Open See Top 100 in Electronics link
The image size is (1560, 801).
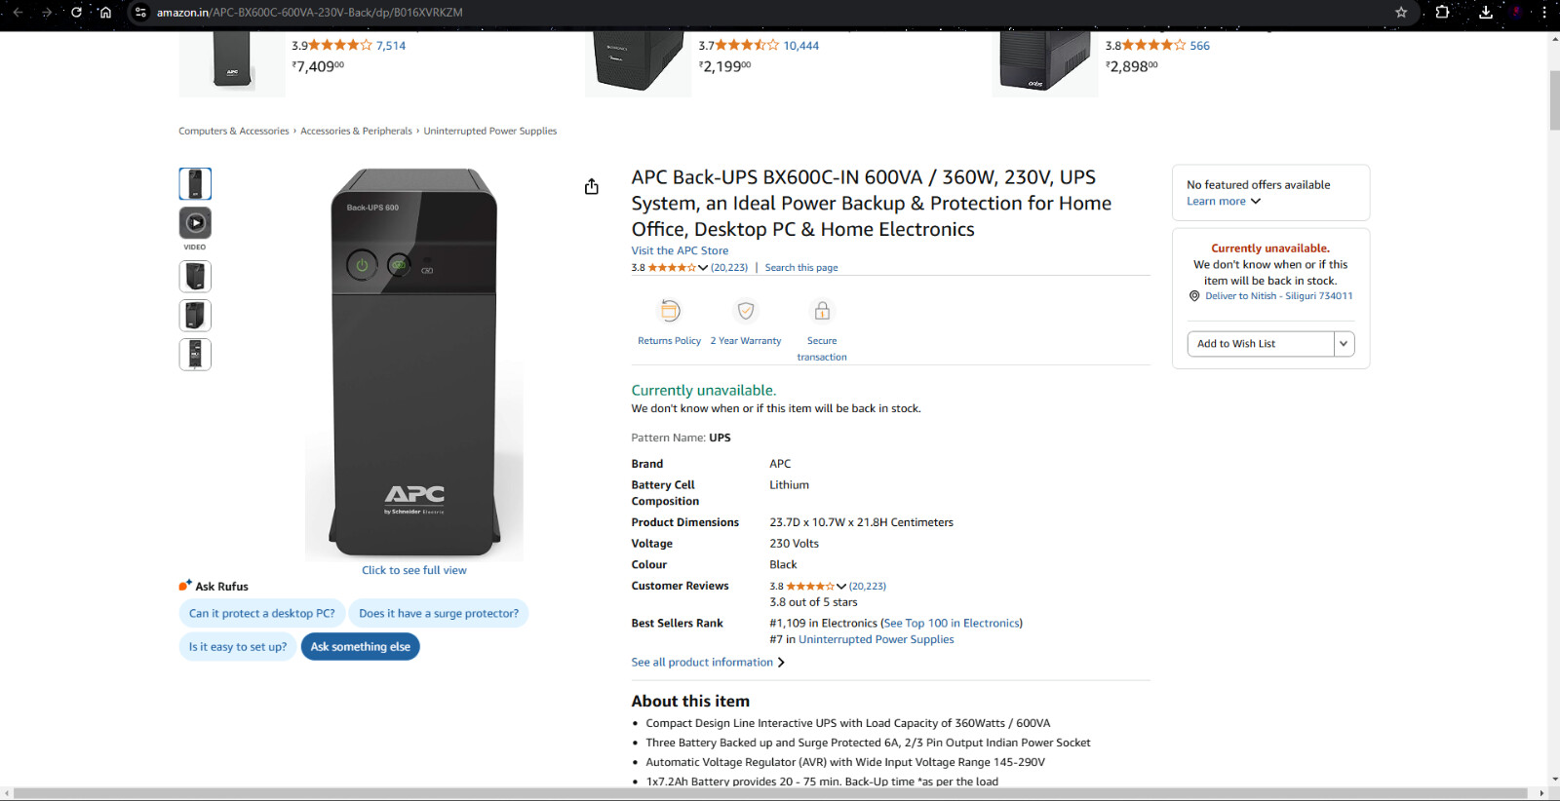point(953,624)
